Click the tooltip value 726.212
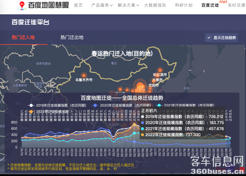 pyautogui.click(x=216, y=117)
